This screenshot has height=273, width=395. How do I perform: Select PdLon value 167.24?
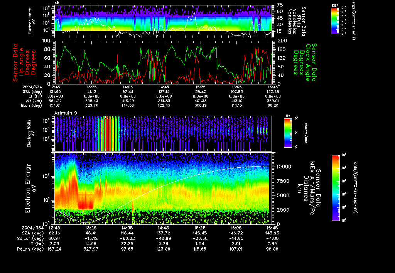pyautogui.click(x=54, y=249)
